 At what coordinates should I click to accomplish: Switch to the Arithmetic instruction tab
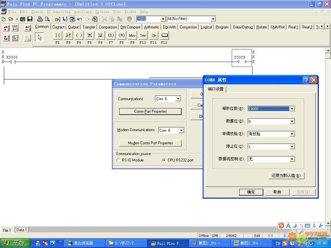click(x=152, y=27)
